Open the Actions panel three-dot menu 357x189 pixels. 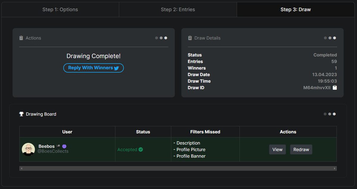[161, 38]
